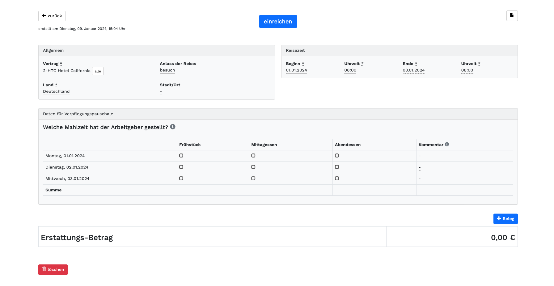Show info icon next to Kommentar header
Screen dimensions: 554x286
coord(447,144)
